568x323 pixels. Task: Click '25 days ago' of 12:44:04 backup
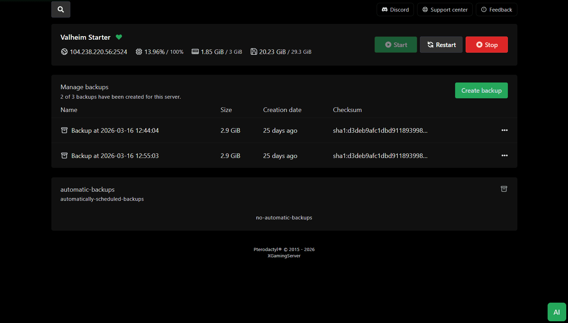coord(280,131)
